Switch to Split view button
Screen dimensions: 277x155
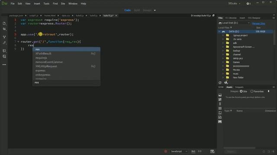click(137, 10)
